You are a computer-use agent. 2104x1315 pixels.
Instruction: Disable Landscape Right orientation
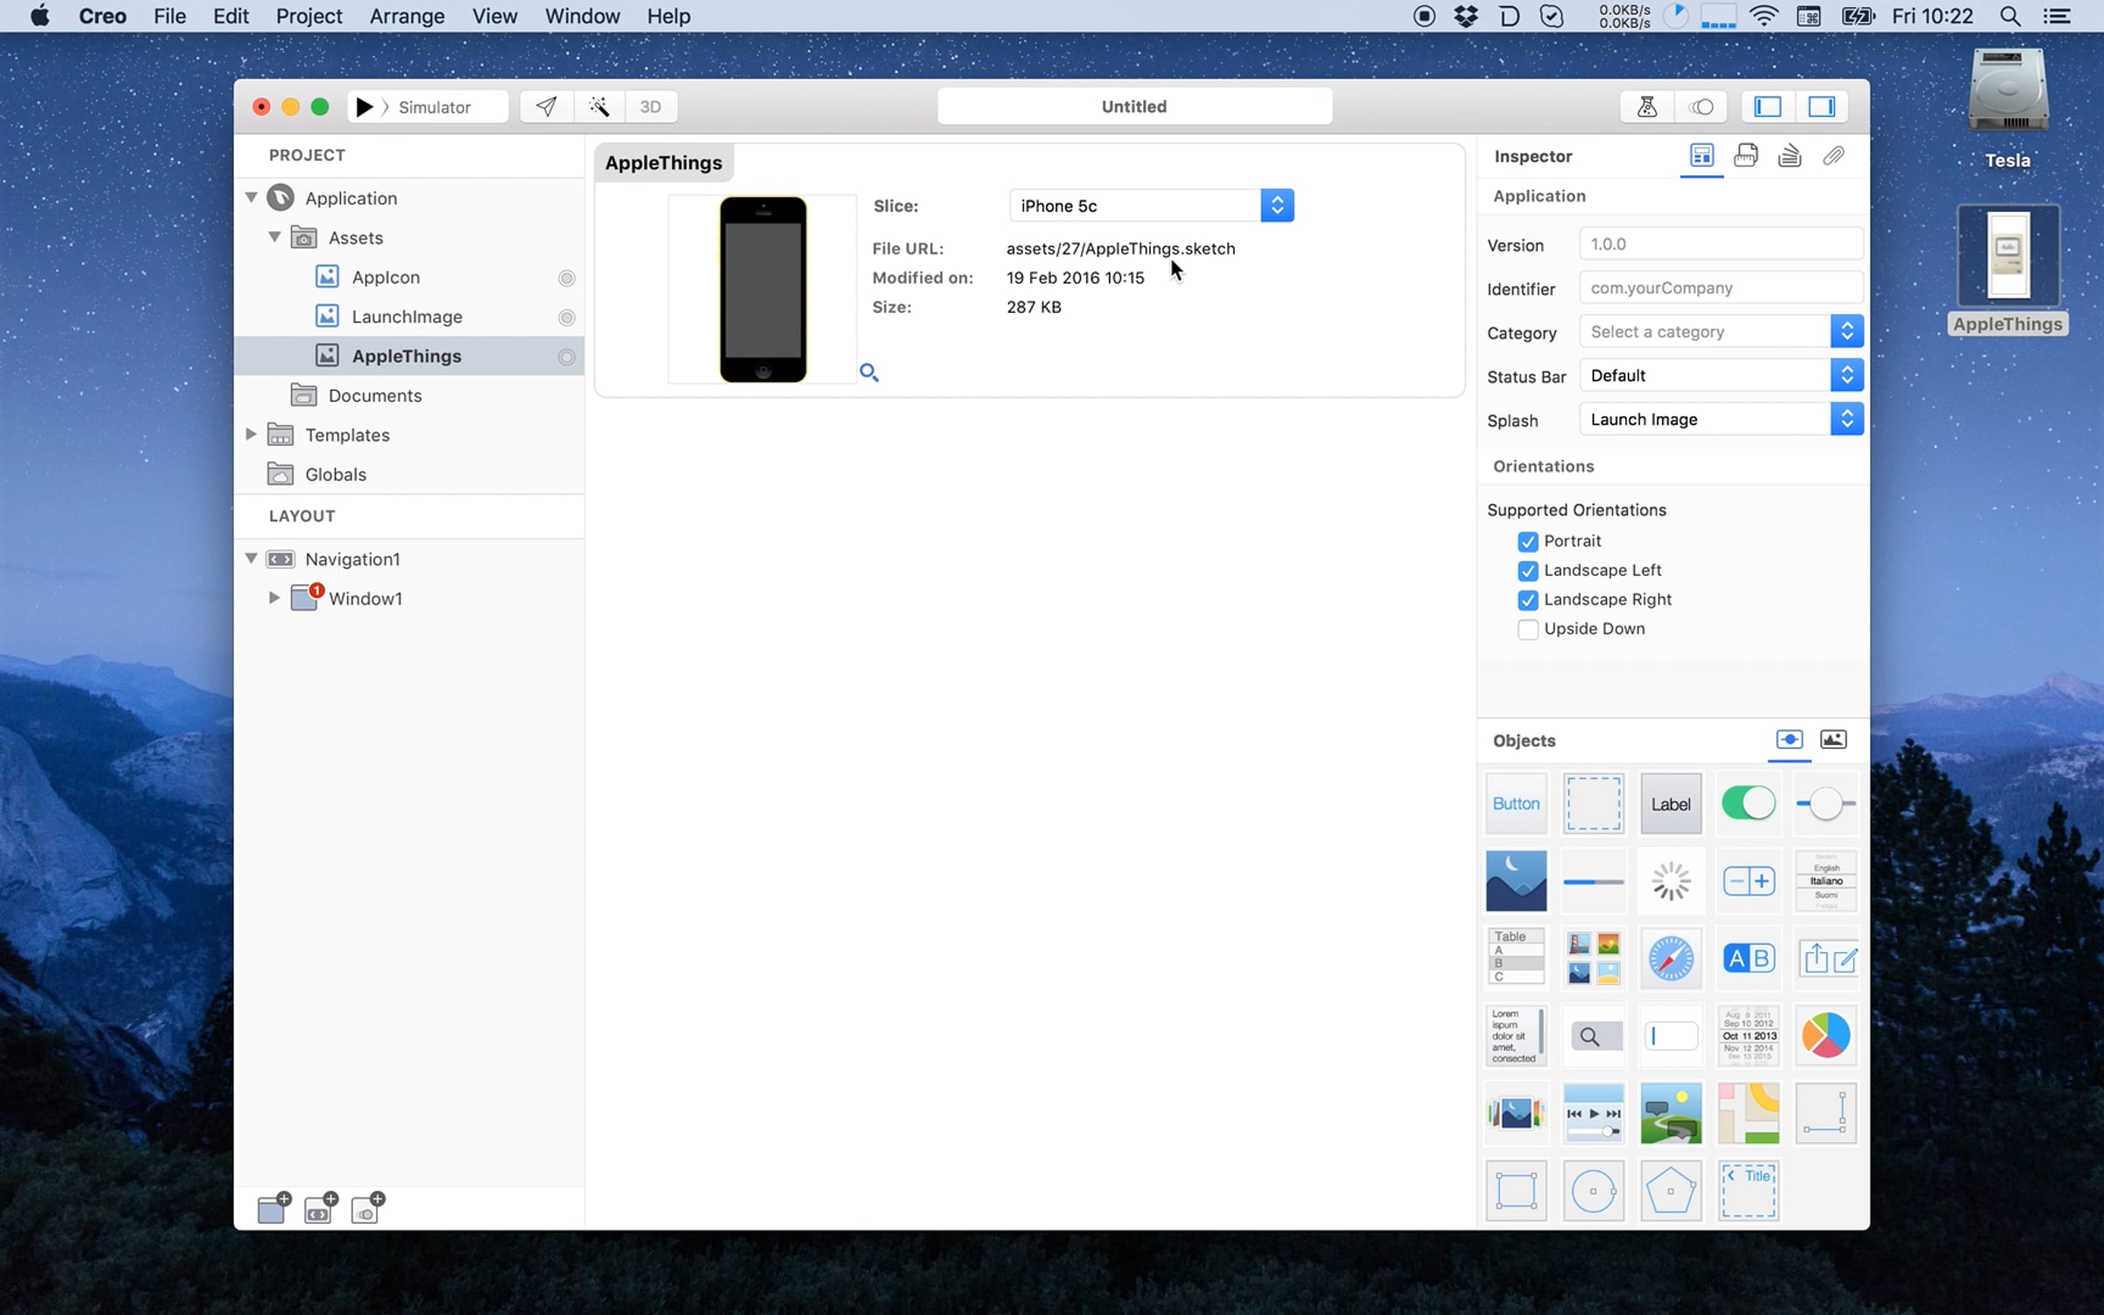pos(1528,601)
